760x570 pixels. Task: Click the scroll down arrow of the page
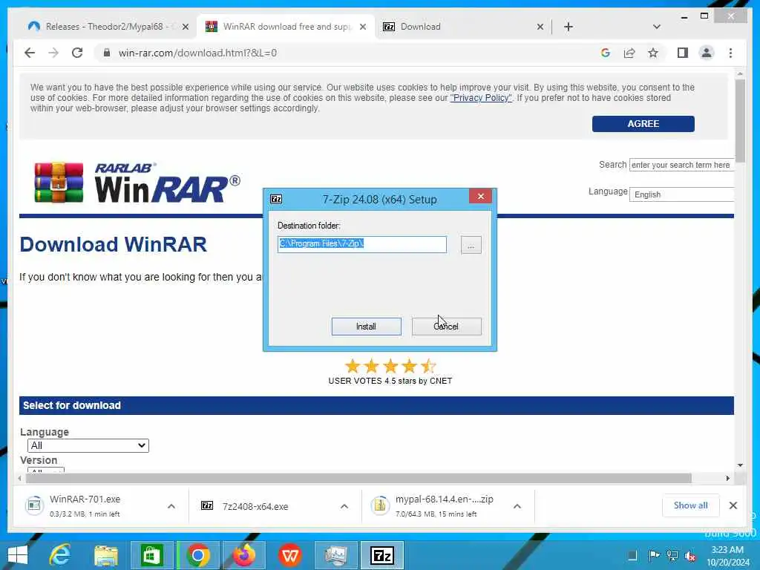(x=740, y=465)
